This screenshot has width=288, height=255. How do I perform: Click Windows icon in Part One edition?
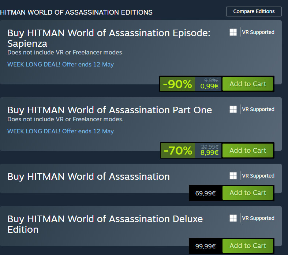[233, 109]
